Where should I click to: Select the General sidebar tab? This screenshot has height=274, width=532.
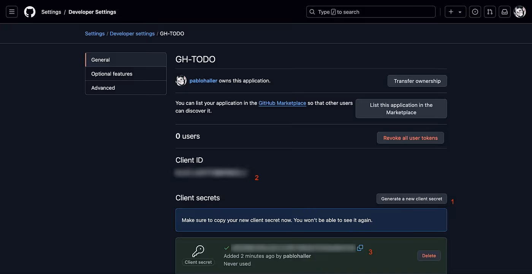(x=126, y=60)
